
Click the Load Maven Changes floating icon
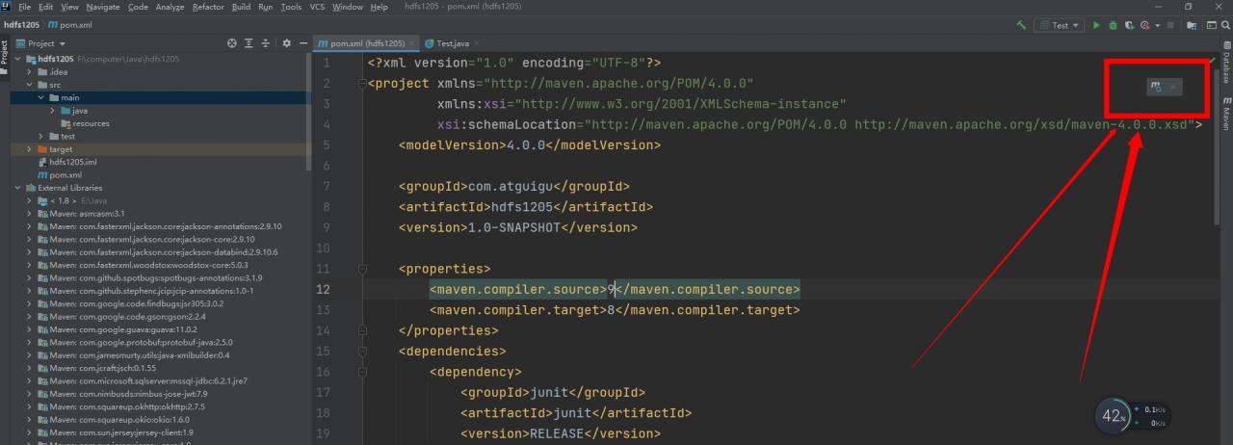click(1155, 87)
